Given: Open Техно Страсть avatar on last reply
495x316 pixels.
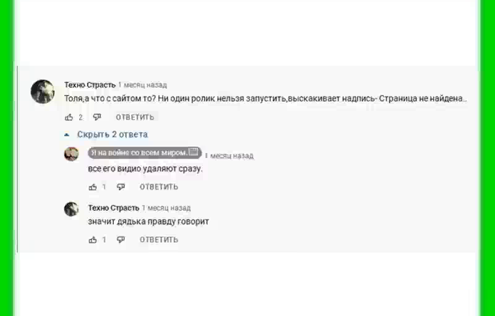Looking at the screenshot, I should click(x=72, y=209).
